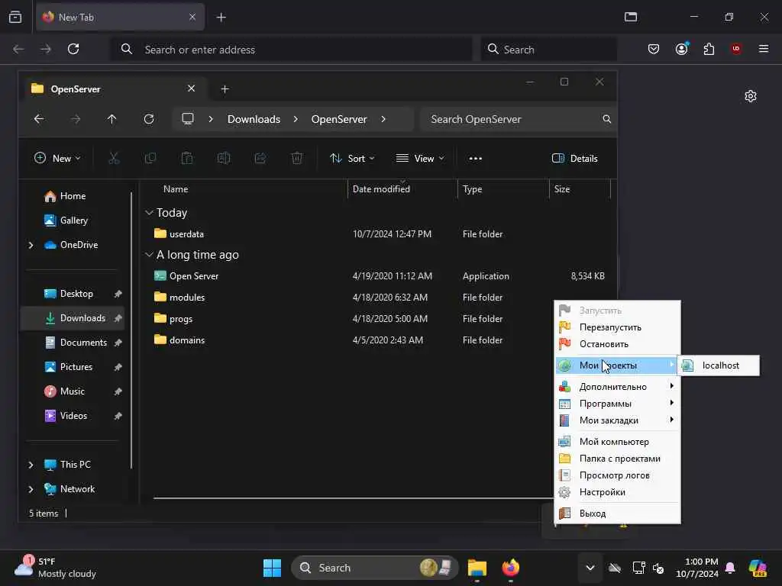
Task: Open Firefox hamburger application menu
Action: (764, 49)
